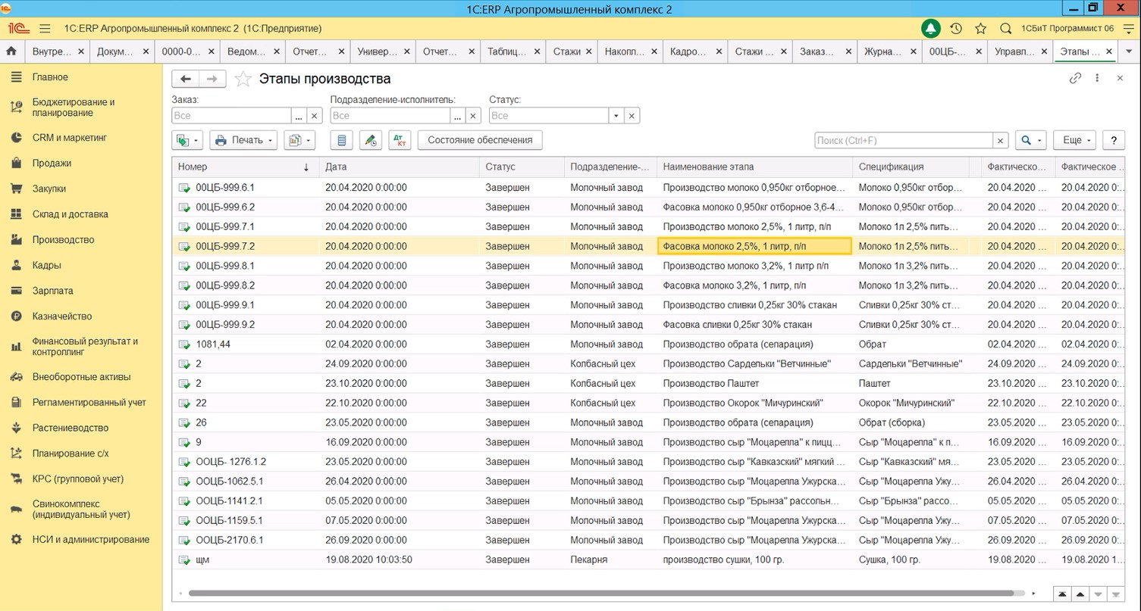
Task: Switch to the Стажи tab
Action: tap(567, 51)
